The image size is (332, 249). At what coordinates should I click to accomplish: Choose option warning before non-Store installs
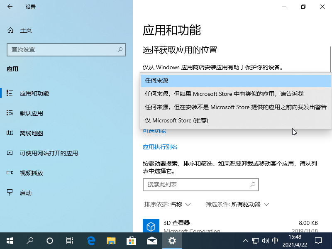[x=236, y=107]
